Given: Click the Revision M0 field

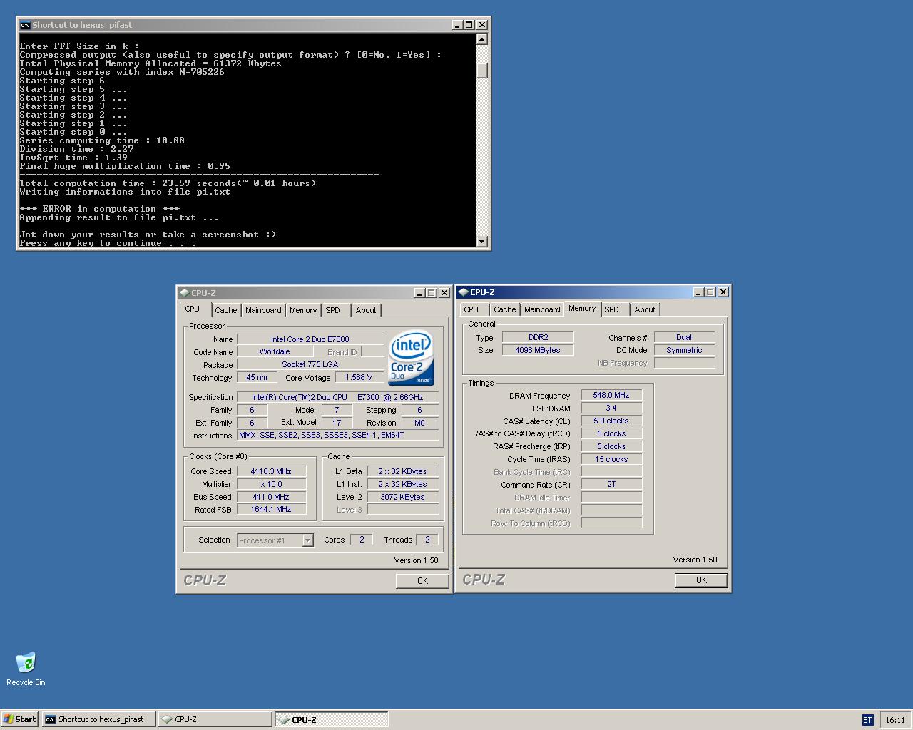Looking at the screenshot, I should 419,423.
